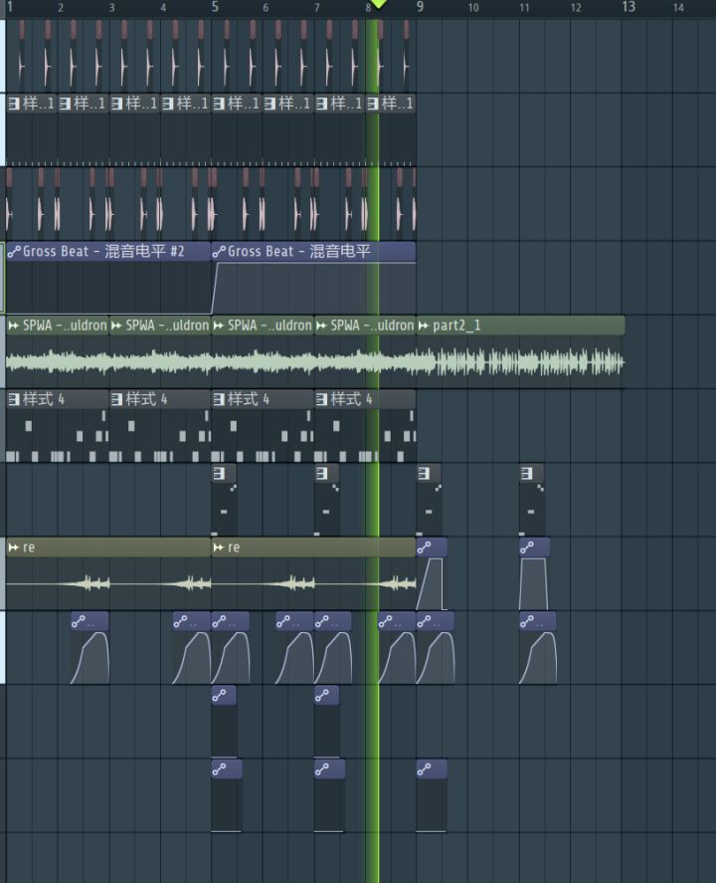
Task: Click bar number 11 in timeline ruler
Action: click(524, 8)
